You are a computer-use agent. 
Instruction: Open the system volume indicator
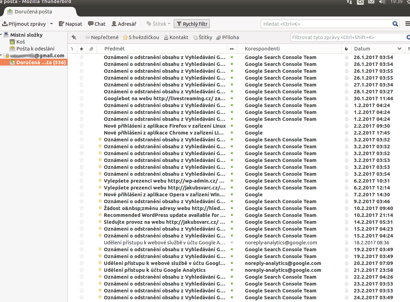pos(382,2)
